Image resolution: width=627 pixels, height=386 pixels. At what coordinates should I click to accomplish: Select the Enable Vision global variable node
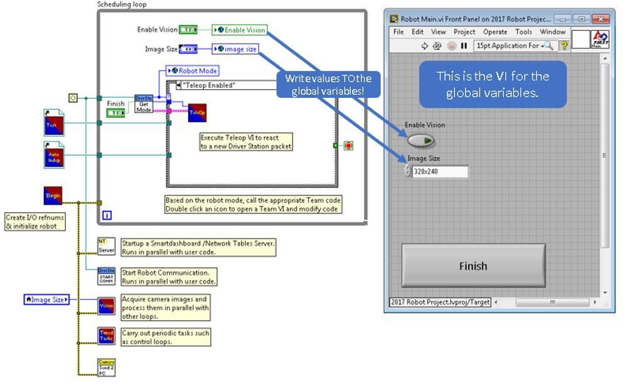240,29
